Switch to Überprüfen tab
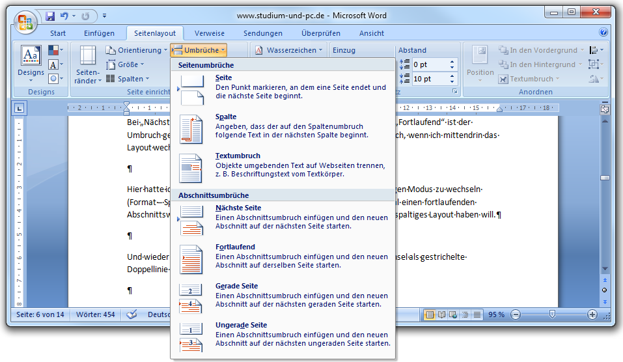Screen dimensions: 623x362 (x=321, y=33)
